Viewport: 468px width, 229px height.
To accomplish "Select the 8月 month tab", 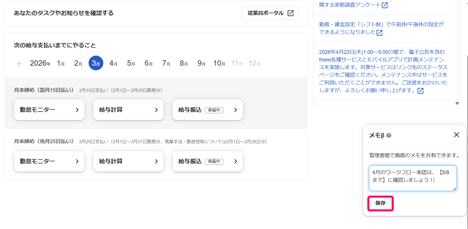I will 184,63.
